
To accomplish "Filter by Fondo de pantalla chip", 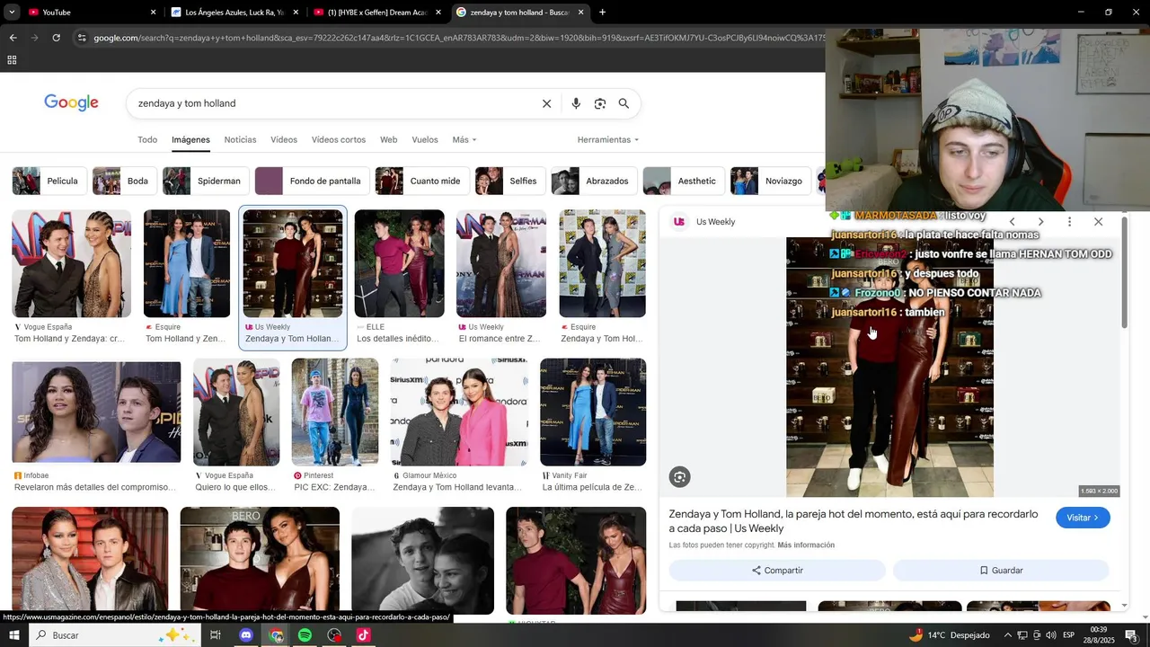I will [312, 181].
